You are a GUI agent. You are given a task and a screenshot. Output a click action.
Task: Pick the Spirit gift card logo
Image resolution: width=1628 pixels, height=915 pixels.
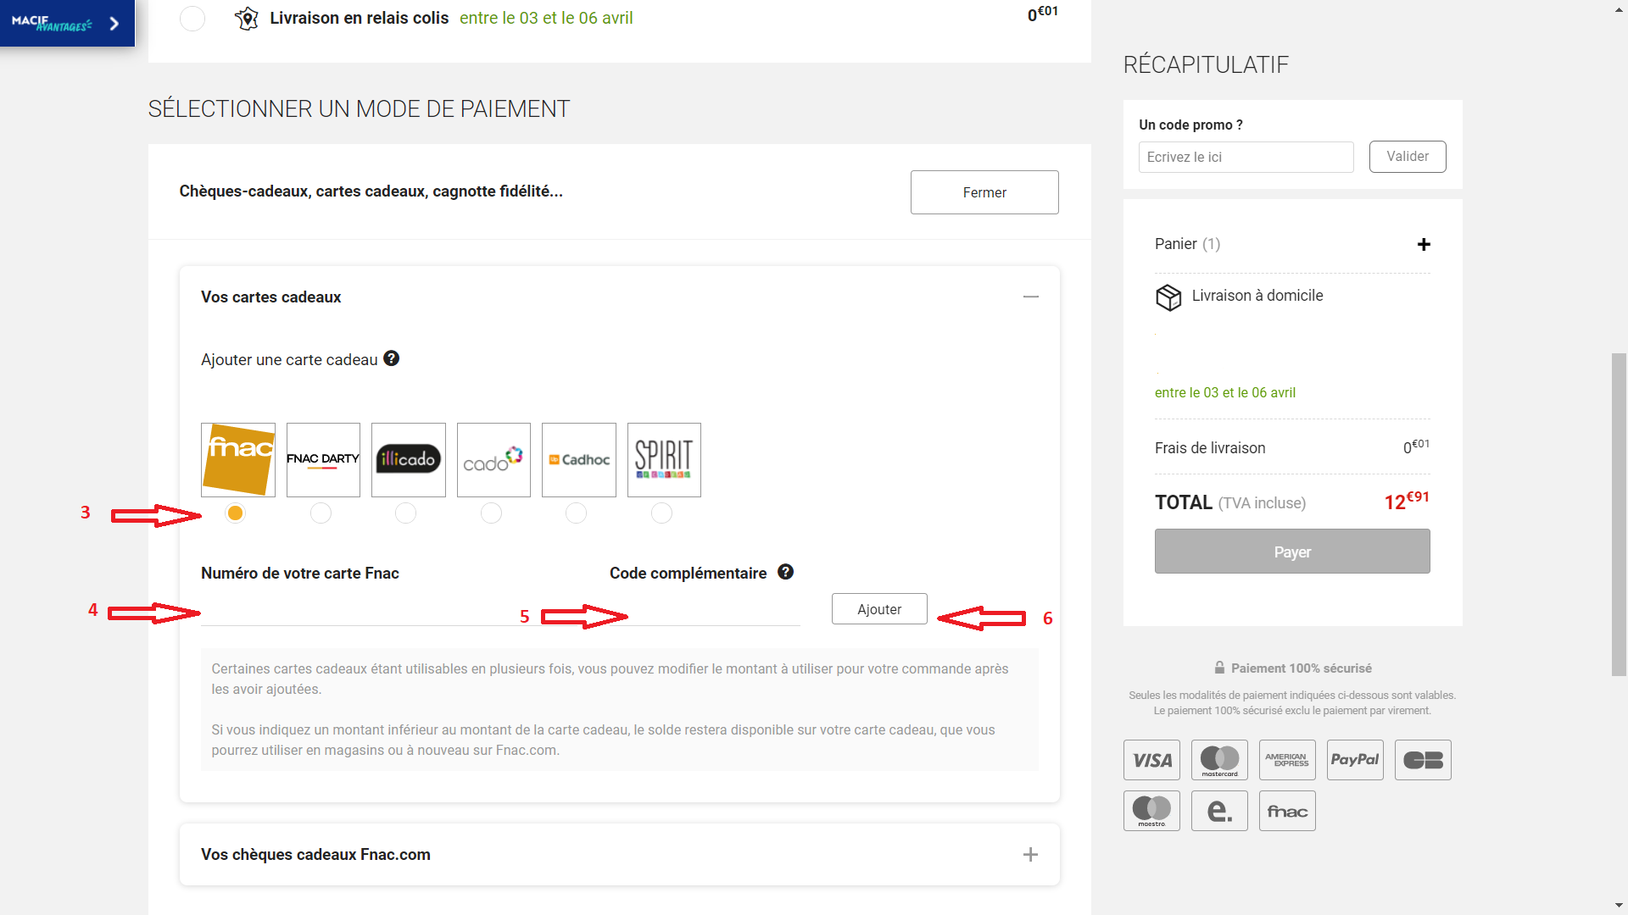tap(664, 460)
